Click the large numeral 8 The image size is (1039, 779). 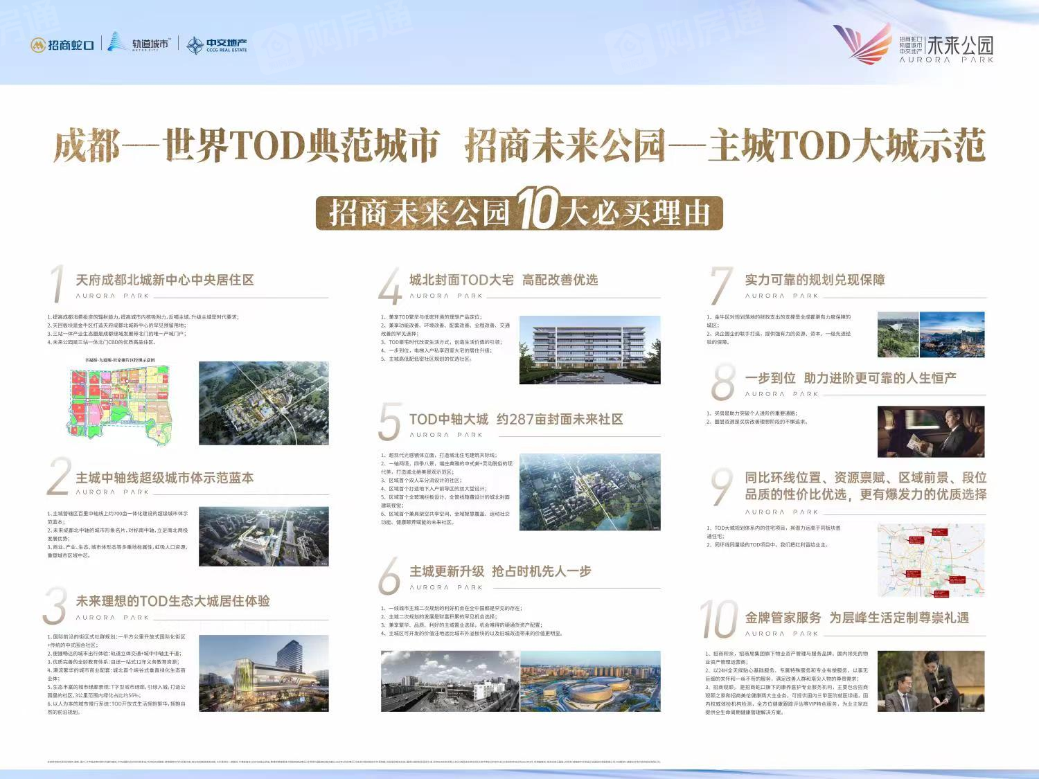point(723,382)
